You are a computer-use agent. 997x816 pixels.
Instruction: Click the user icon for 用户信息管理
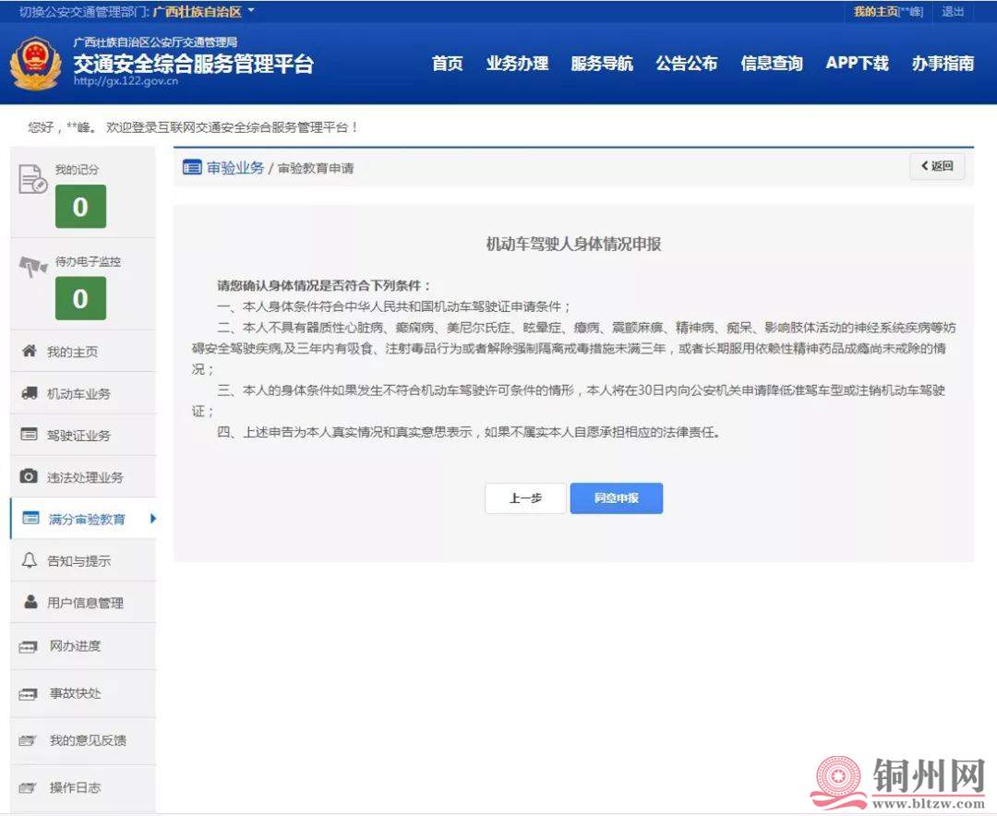click(30, 602)
